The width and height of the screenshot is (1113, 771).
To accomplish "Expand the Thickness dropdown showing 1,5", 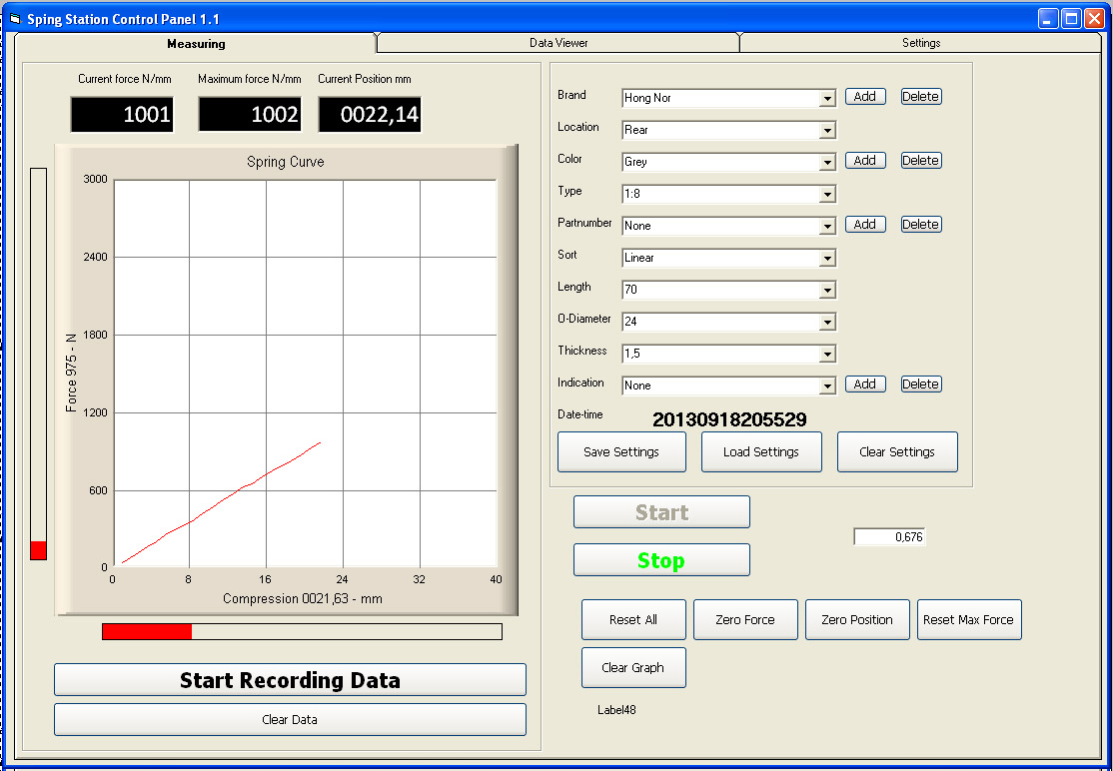I will (x=826, y=354).
